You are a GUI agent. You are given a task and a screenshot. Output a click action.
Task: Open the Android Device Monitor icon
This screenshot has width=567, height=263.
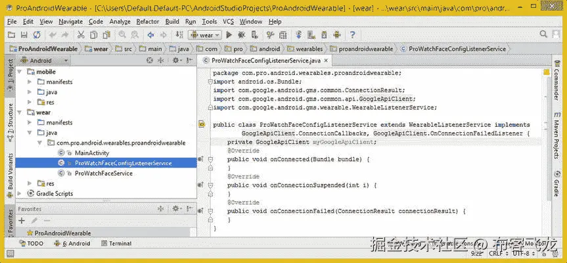[x=337, y=35]
